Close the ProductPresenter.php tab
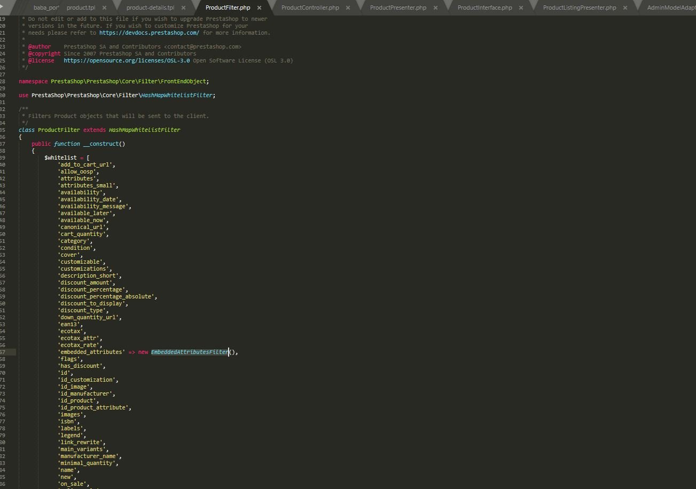The width and height of the screenshot is (696, 489). (x=435, y=8)
